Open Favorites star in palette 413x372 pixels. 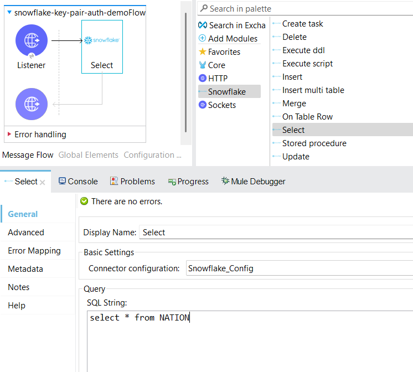(x=203, y=51)
